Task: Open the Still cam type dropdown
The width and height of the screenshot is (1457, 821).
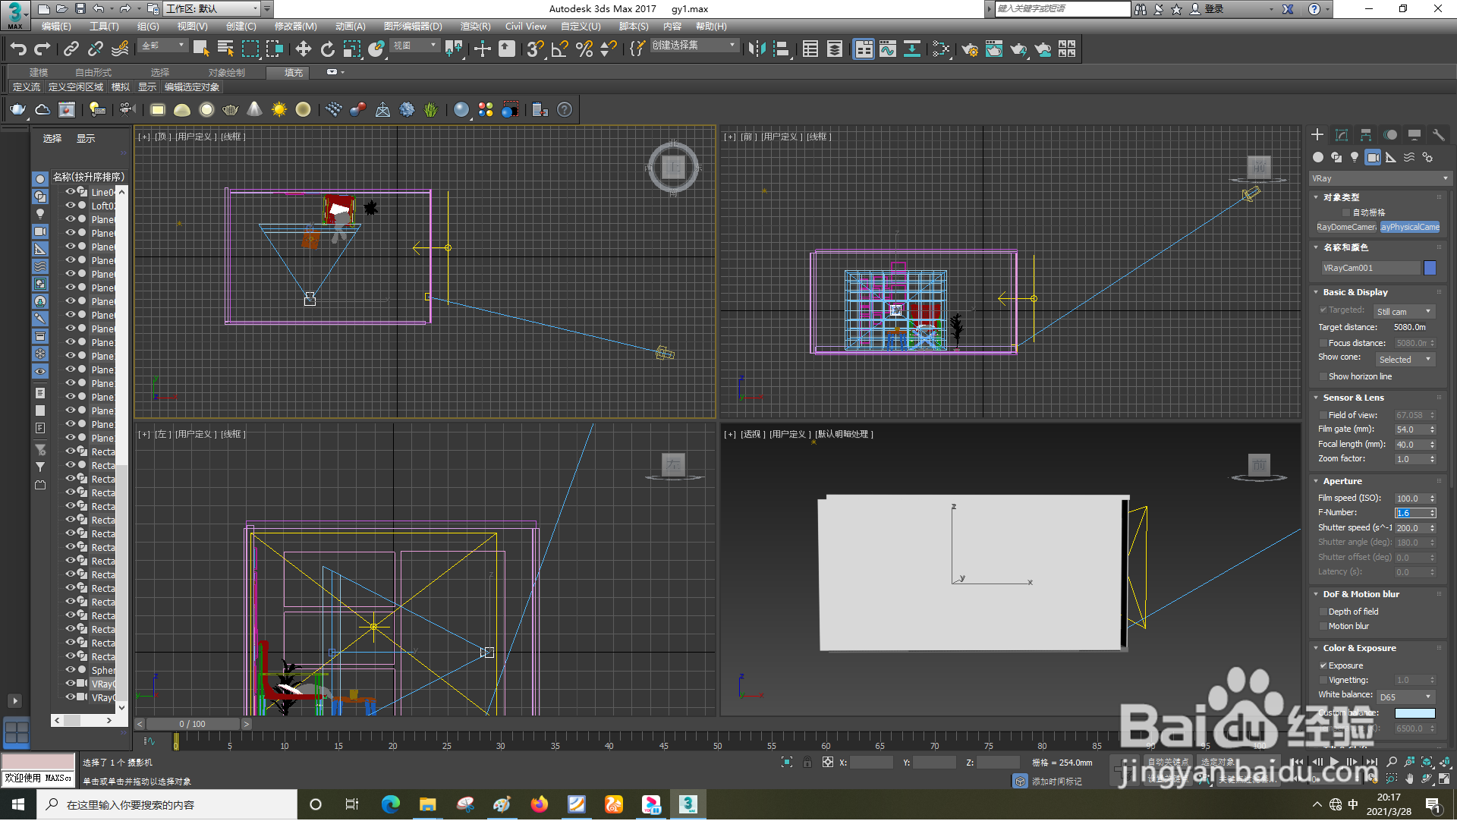Action: click(1405, 312)
